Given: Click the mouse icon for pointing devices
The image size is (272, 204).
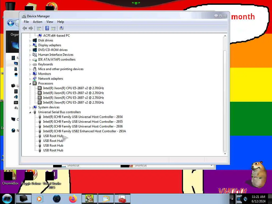Looking at the screenshot, I should pos(35,69).
